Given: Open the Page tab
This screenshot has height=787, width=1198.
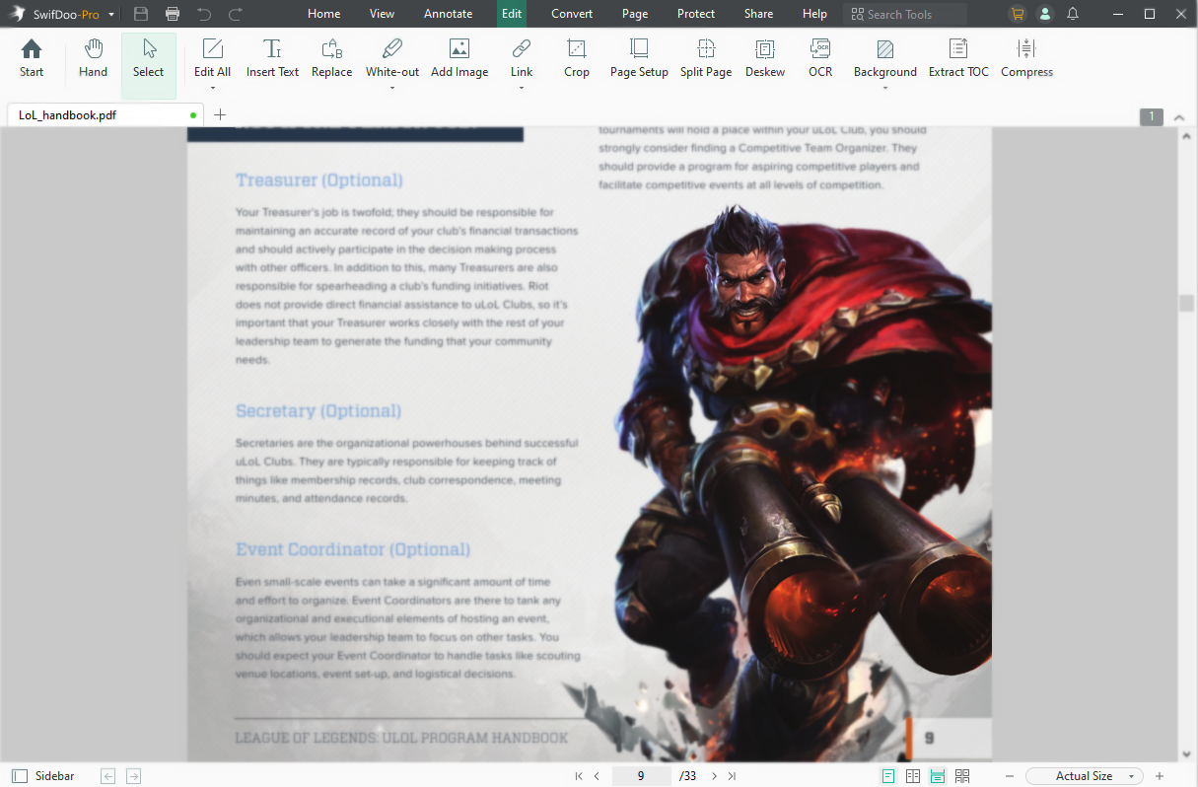Looking at the screenshot, I should [635, 14].
